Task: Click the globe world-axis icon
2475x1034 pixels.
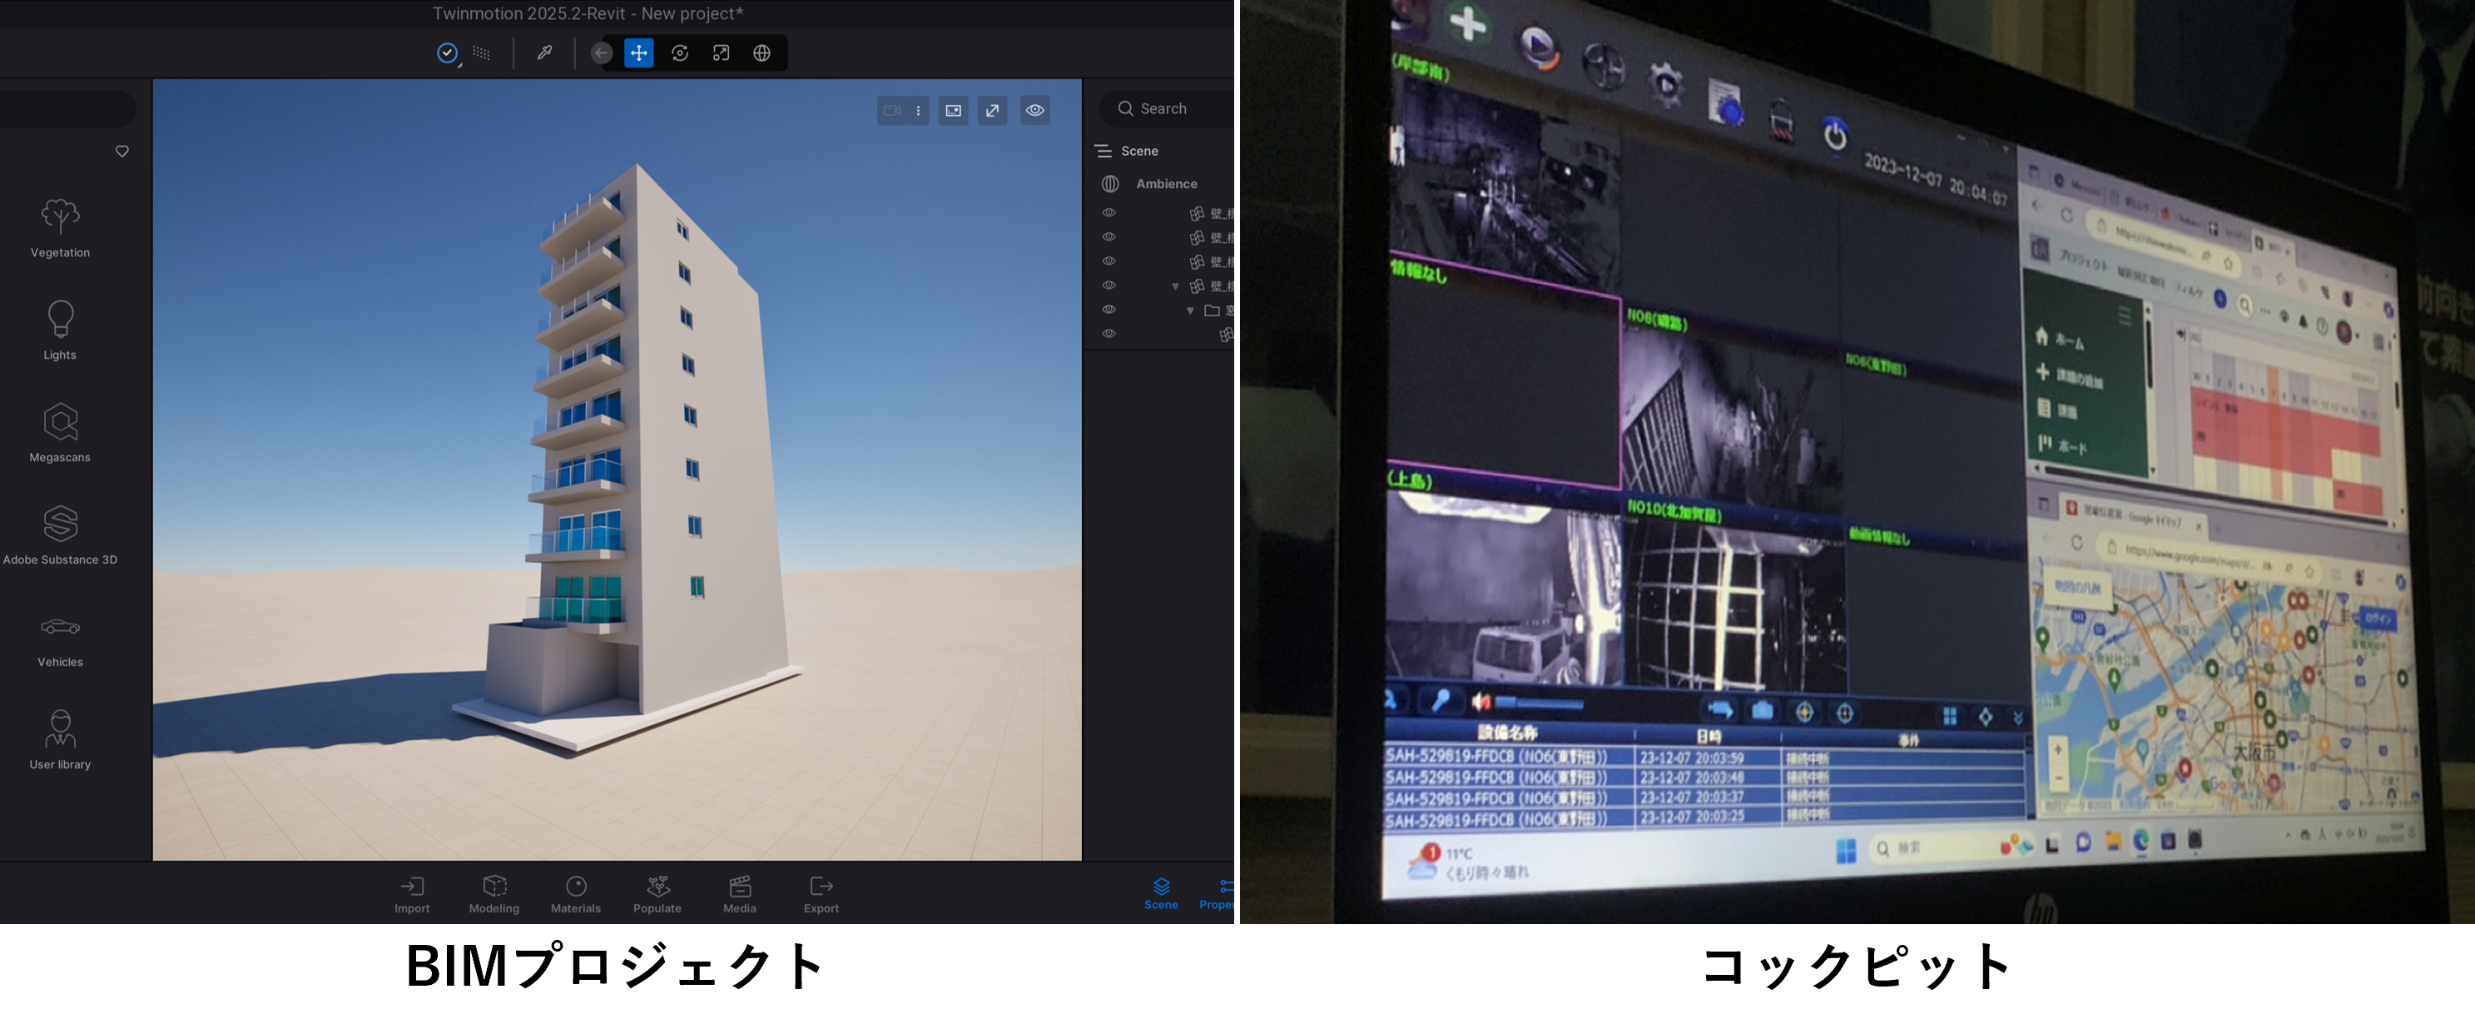Action: tap(762, 52)
